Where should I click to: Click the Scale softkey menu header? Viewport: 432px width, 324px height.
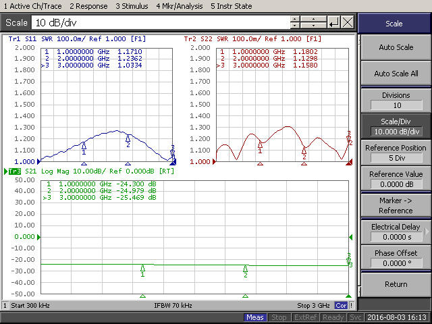(x=394, y=24)
